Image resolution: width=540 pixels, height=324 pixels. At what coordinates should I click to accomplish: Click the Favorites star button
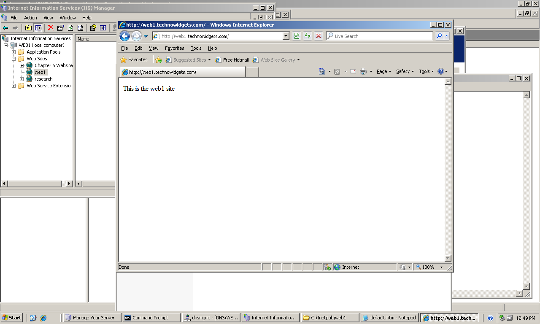(134, 60)
